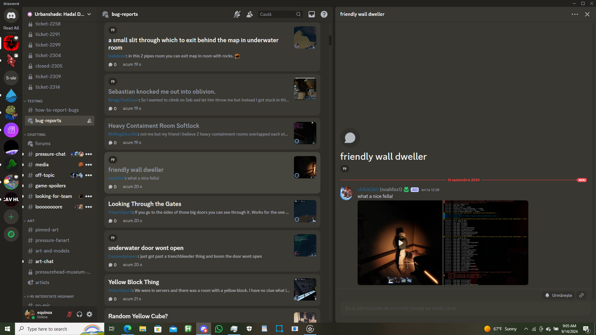596x335 pixels.
Task: Open user settings gear icon
Action: (89, 314)
